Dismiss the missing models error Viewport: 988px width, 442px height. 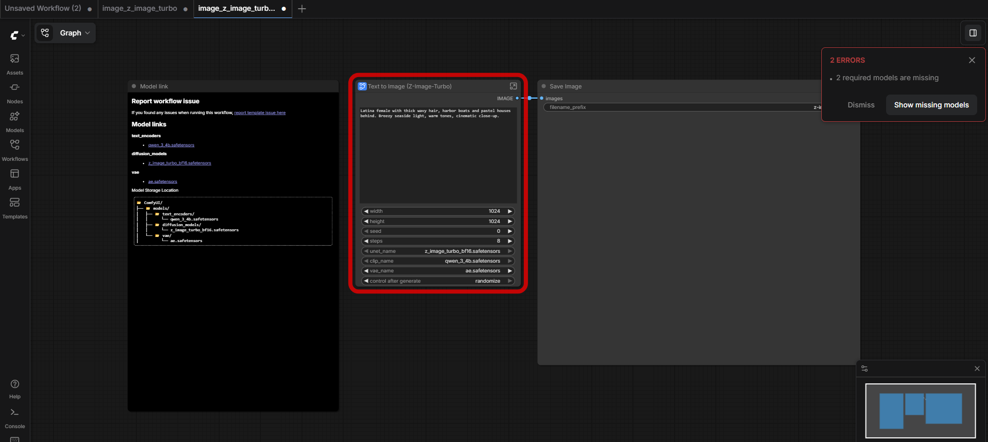[x=861, y=105]
